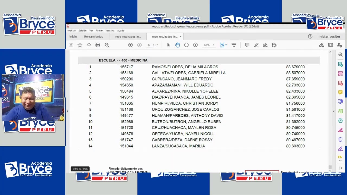Select the Hand pan tool

pyautogui.click(x=178, y=45)
